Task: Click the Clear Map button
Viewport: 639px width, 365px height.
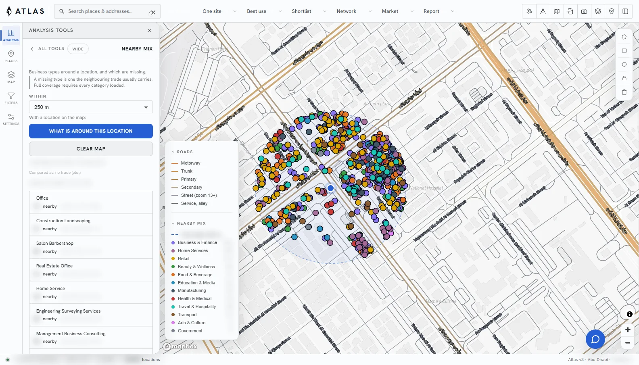Action: click(91, 149)
